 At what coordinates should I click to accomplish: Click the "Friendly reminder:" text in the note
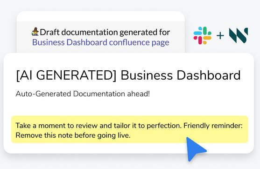tap(213, 126)
